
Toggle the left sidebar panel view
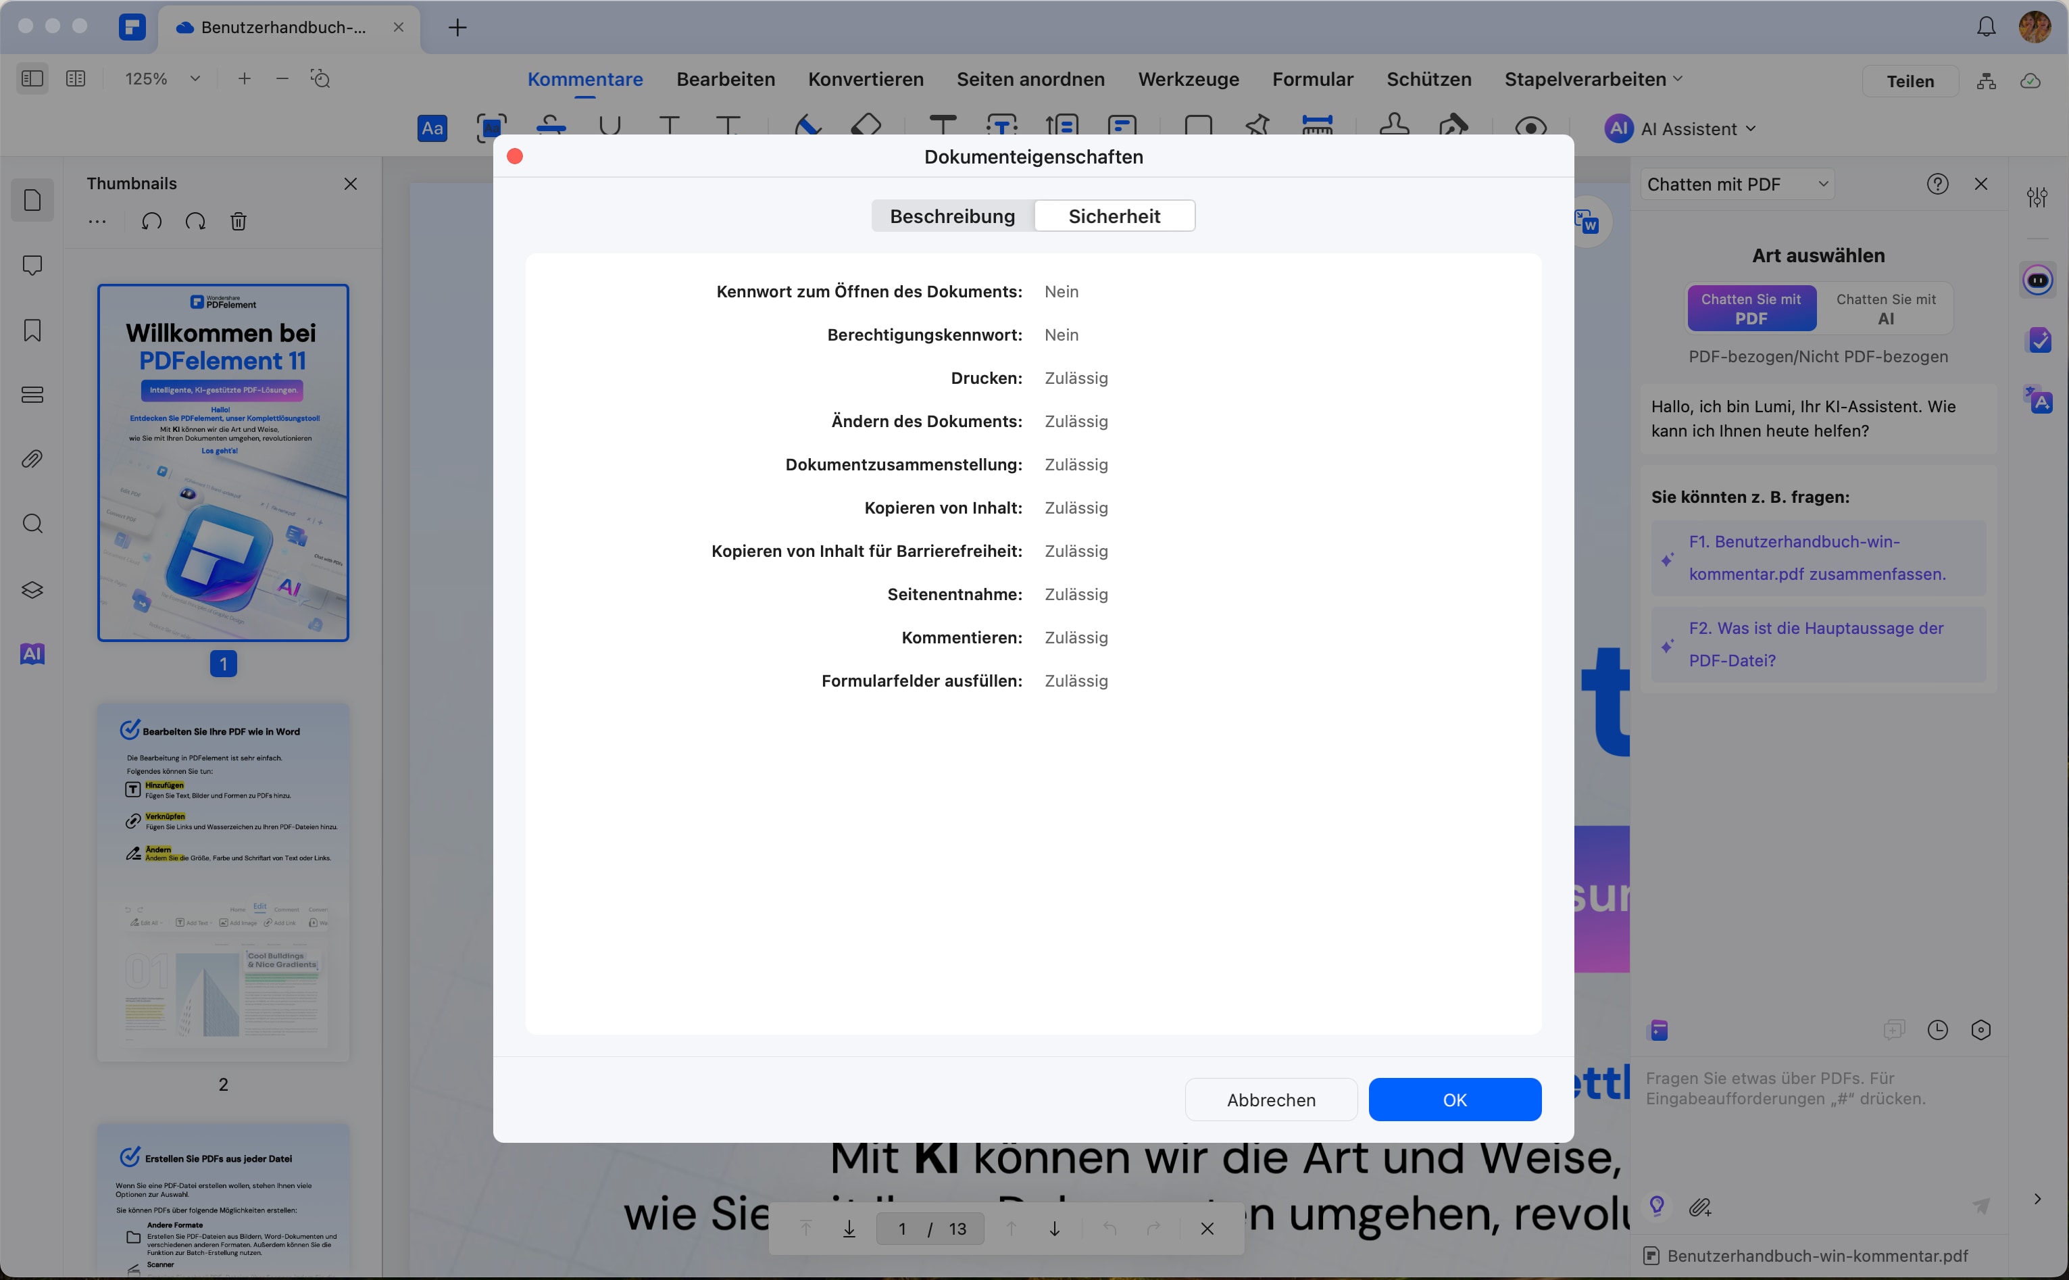[x=32, y=78]
